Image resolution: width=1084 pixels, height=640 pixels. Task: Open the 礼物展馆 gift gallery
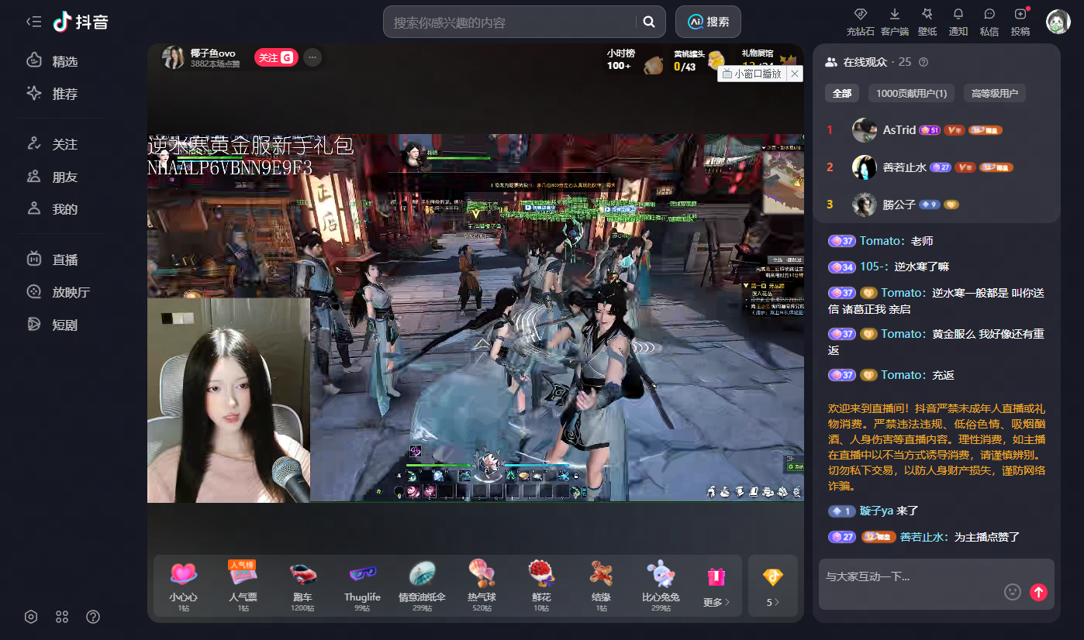(x=768, y=60)
